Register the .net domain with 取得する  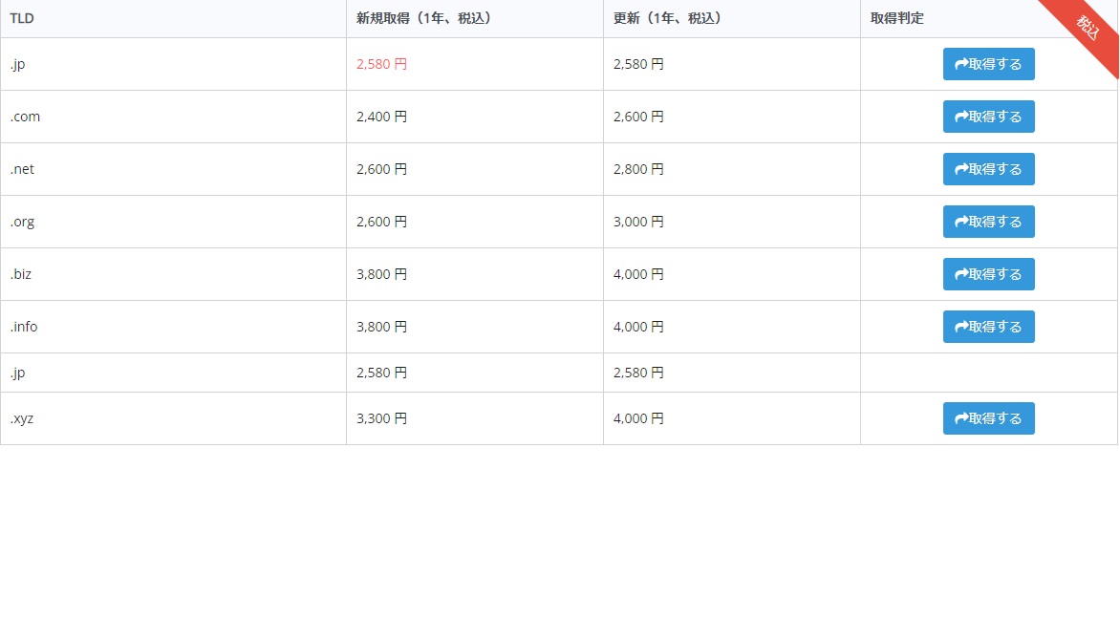988,169
